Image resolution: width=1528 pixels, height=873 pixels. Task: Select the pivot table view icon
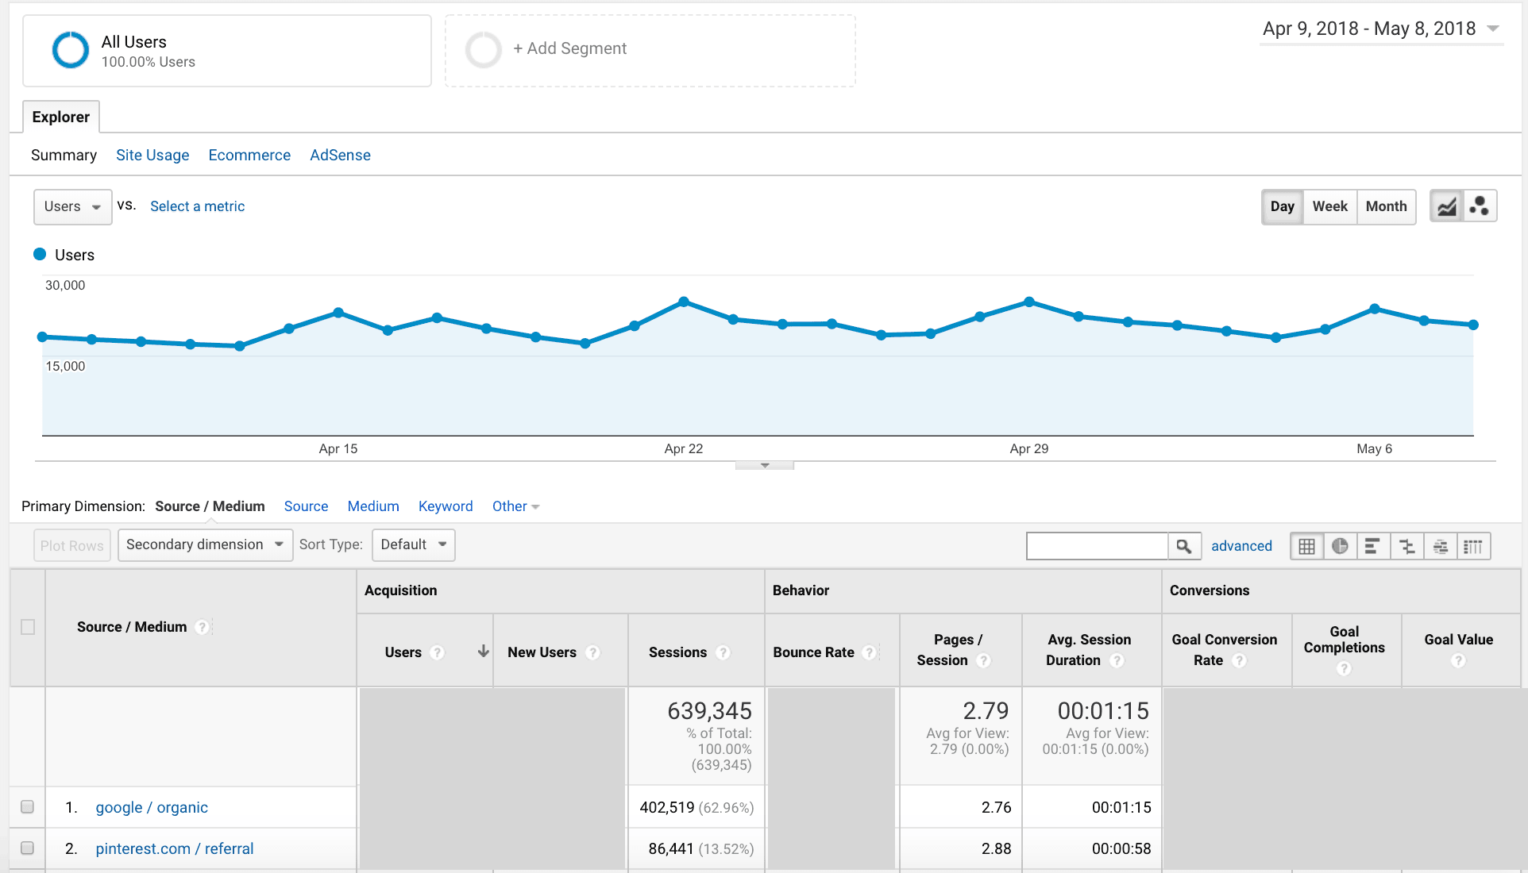pos(1473,546)
